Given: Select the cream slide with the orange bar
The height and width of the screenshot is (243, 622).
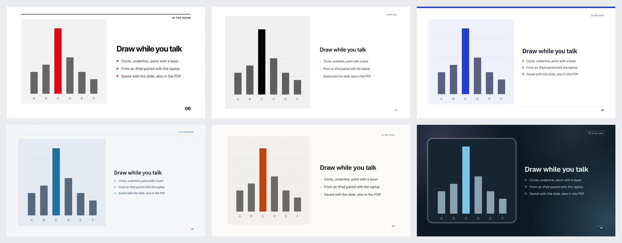Looking at the screenshot, I should 311,181.
